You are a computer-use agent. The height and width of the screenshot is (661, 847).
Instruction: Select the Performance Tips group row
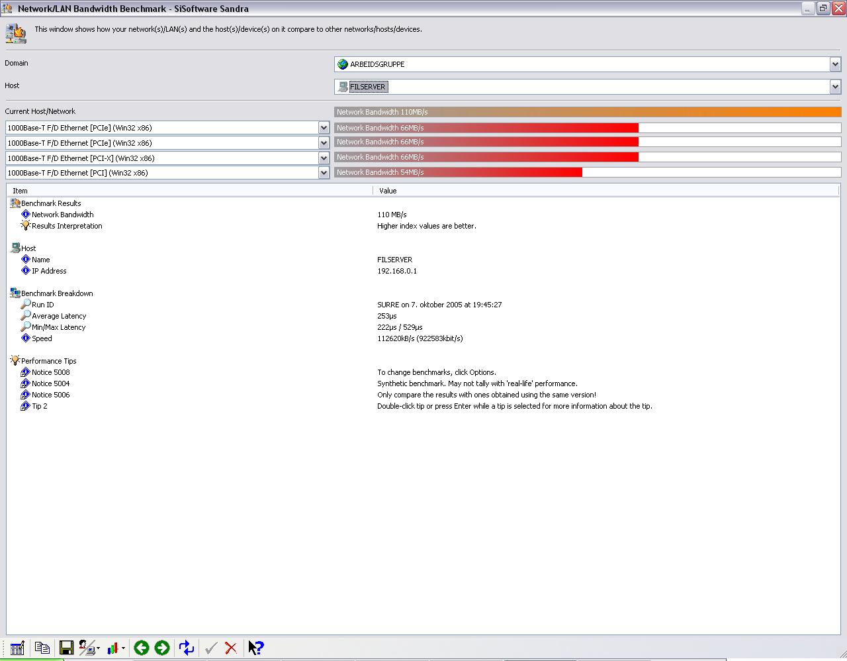(x=423, y=361)
